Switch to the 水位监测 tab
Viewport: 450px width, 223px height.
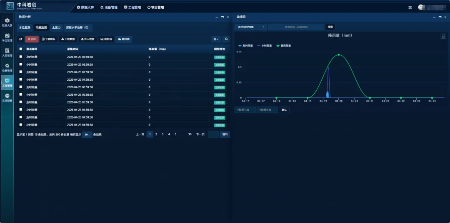click(x=25, y=27)
